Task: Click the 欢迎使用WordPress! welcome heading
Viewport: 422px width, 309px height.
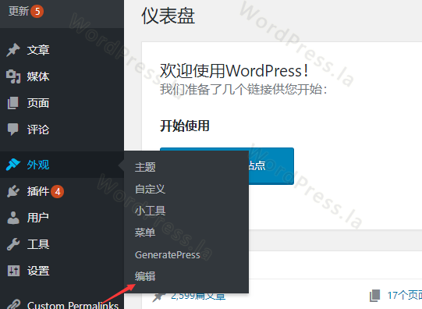Action: 234,71
